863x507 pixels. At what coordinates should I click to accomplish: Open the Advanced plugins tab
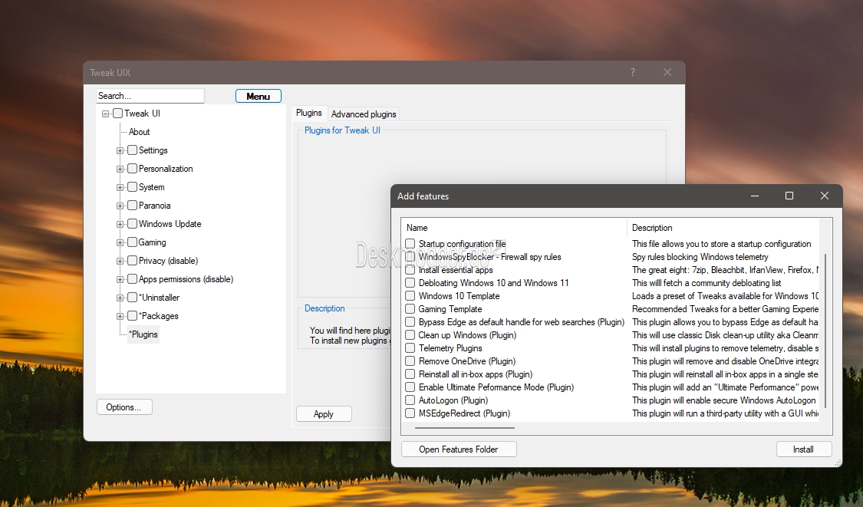(x=364, y=114)
